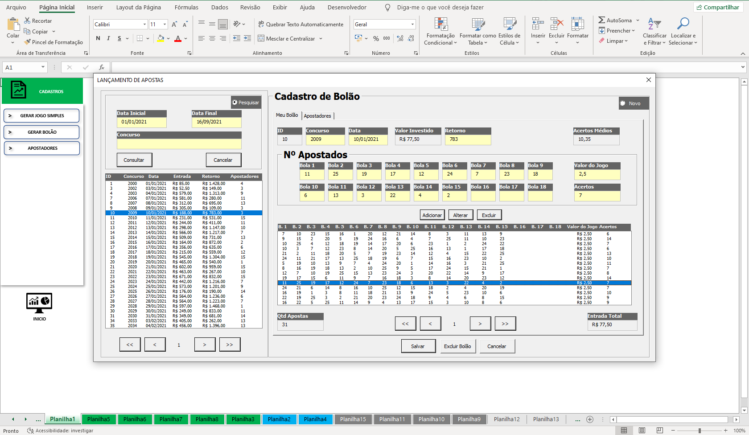The height and width of the screenshot is (435, 749).
Task: Click the Salvar button
Action: tap(418, 346)
